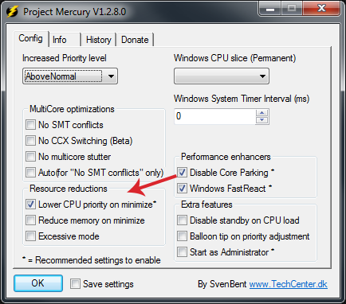The width and height of the screenshot is (346, 304).
Task: Enable Reduce memory on minimize
Action: tap(30, 220)
